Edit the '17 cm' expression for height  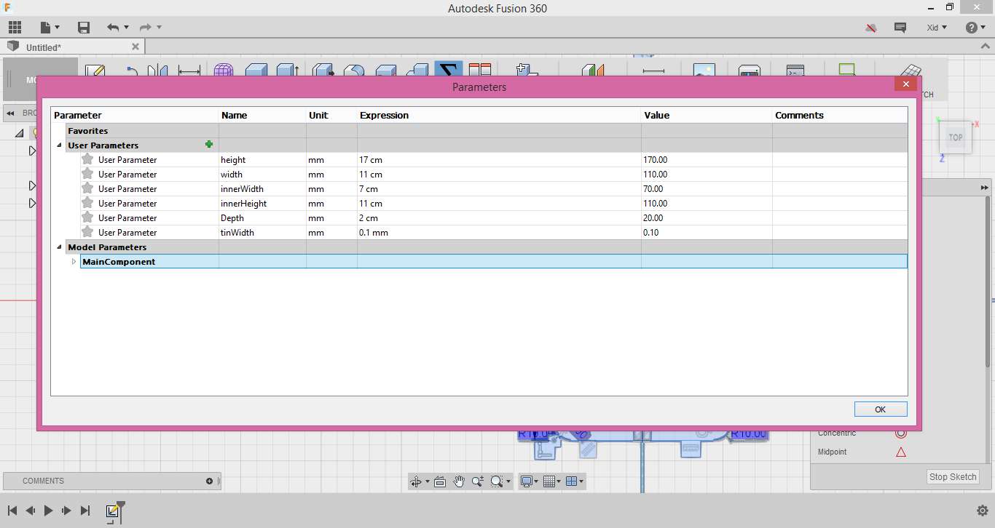point(499,159)
